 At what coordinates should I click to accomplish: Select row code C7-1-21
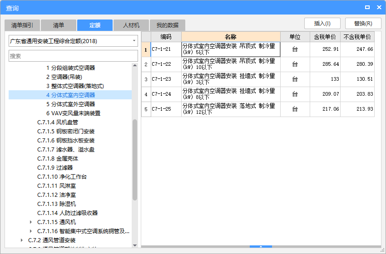point(161,49)
